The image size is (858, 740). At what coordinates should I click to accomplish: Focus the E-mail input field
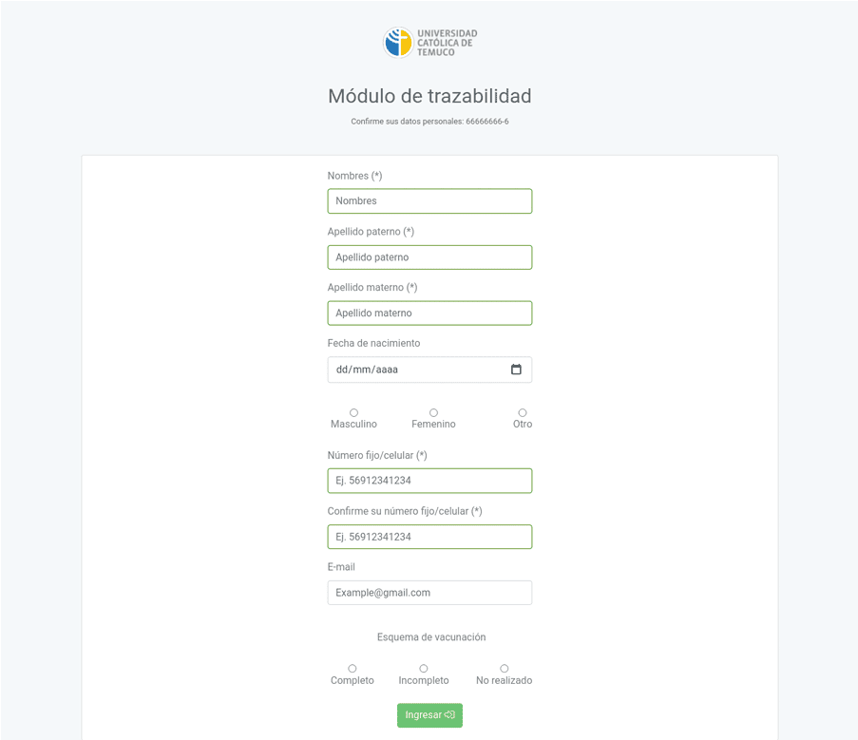point(429,593)
